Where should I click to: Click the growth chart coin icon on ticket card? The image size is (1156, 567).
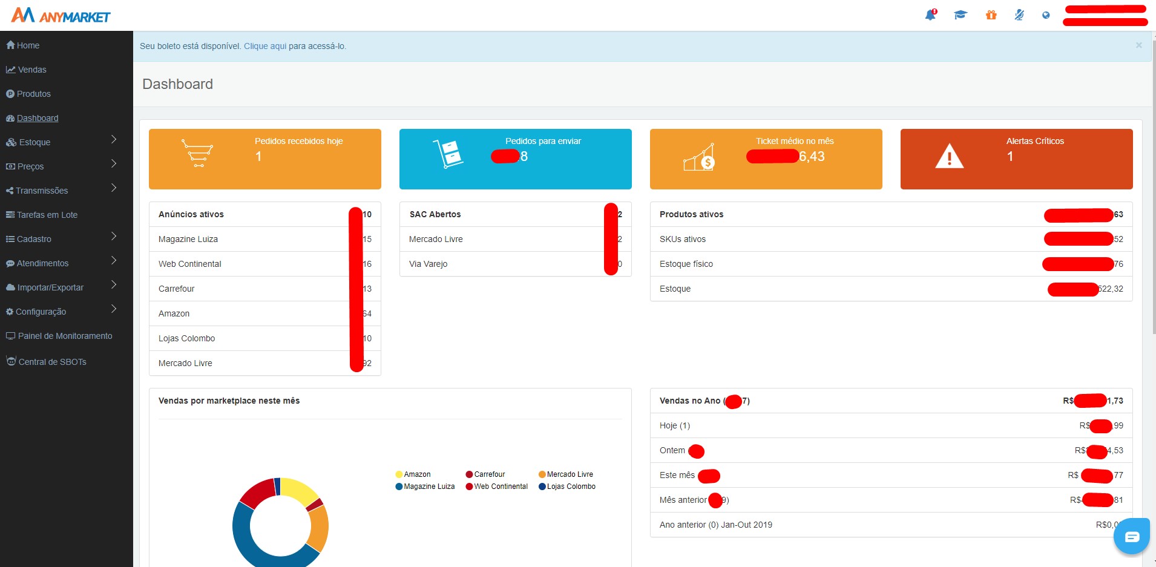pos(699,157)
